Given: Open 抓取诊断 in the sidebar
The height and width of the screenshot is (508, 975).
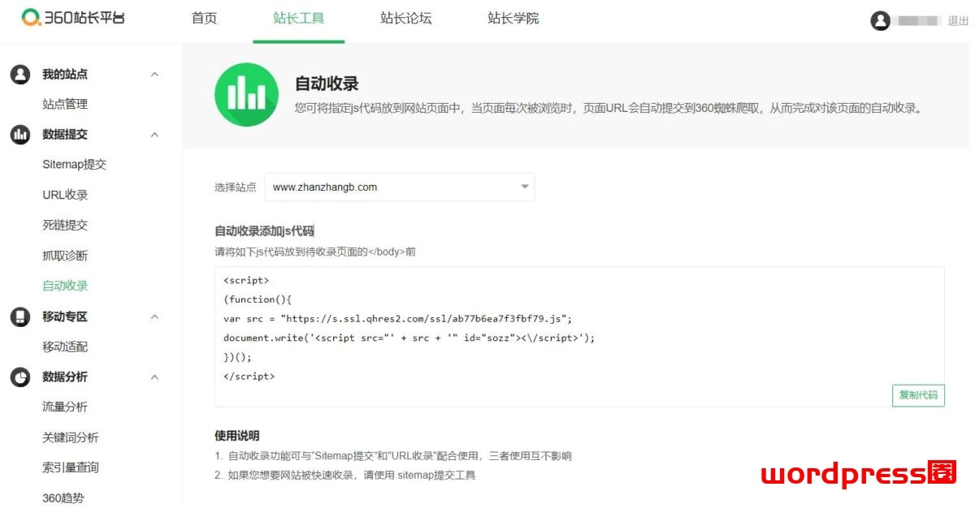Looking at the screenshot, I should [x=65, y=256].
